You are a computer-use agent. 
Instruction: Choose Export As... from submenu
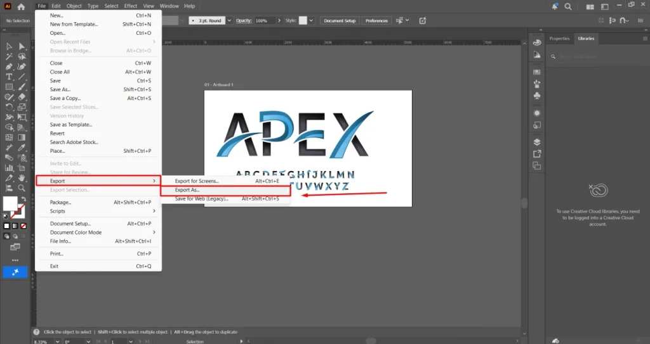226,190
